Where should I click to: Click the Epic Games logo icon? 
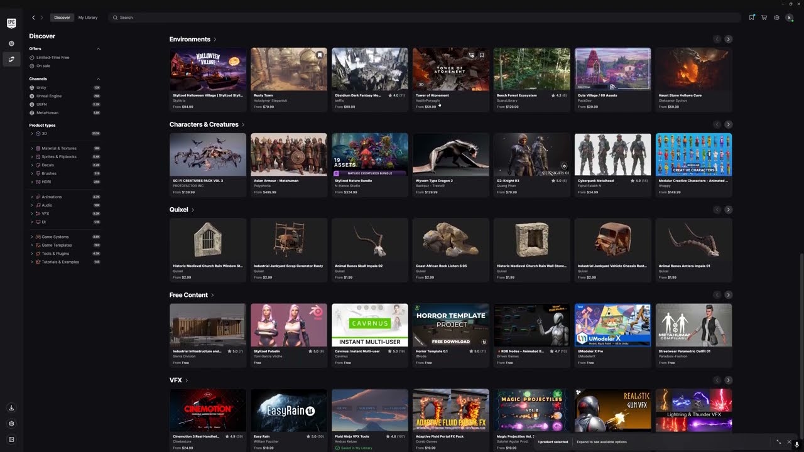(x=11, y=23)
